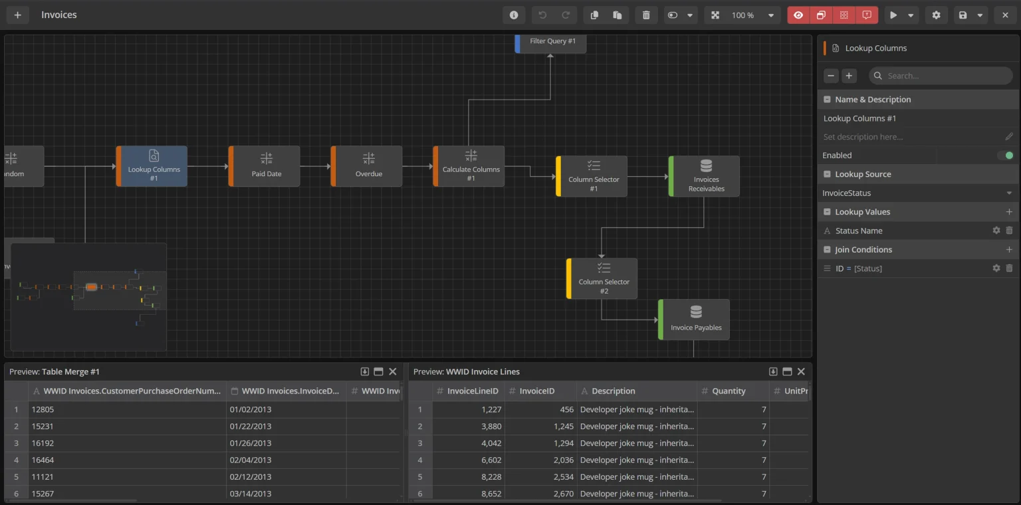Select the Column Selector #1 node
Screen dimensions: 1021x505
pos(592,176)
